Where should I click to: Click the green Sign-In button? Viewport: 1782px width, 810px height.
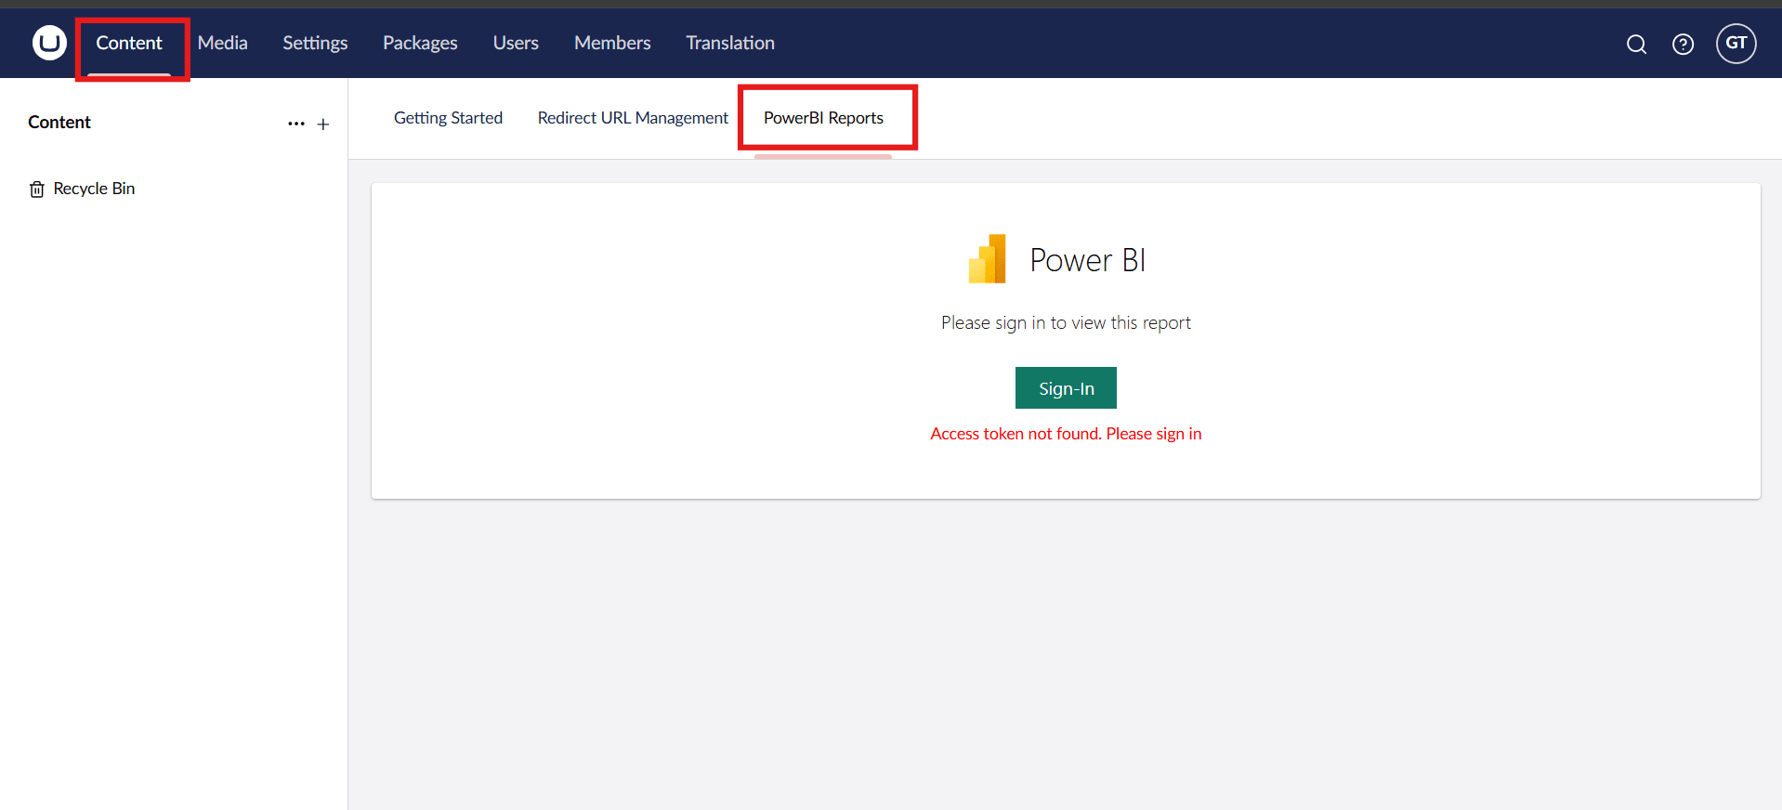tap(1066, 388)
